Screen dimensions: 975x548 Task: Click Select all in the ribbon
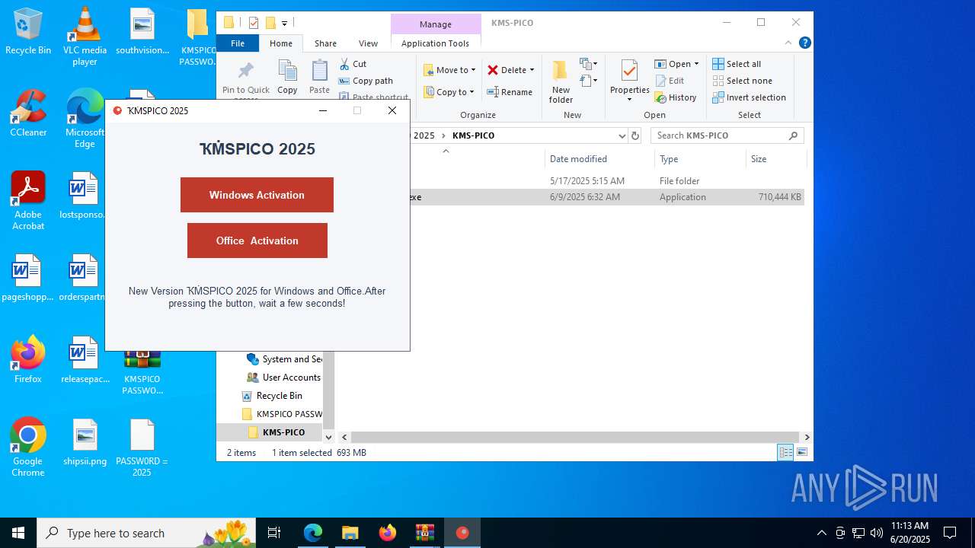(x=737, y=64)
